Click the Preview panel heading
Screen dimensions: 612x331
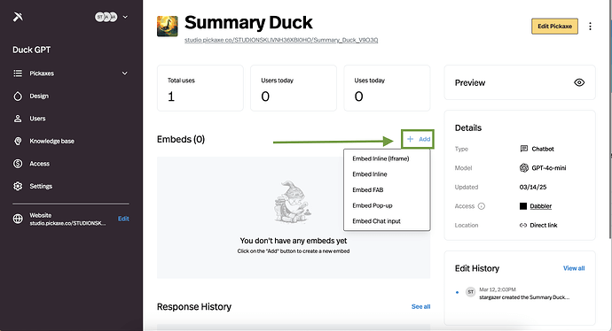click(470, 82)
